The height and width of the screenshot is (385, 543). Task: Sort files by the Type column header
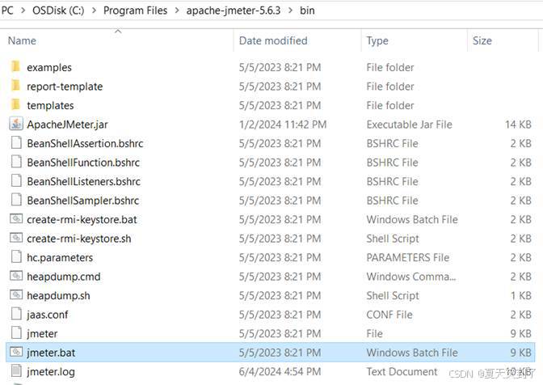pyautogui.click(x=377, y=40)
